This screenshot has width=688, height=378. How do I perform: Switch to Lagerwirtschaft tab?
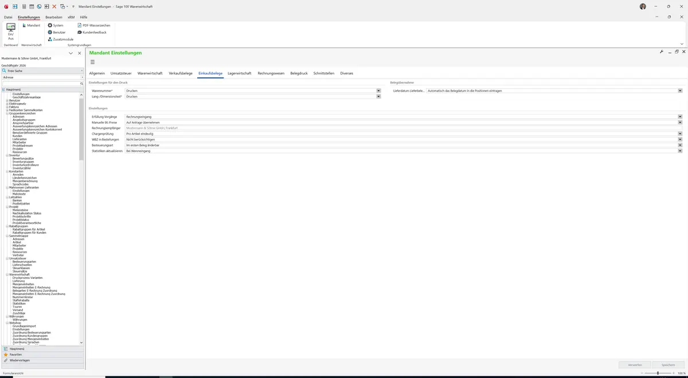240,73
